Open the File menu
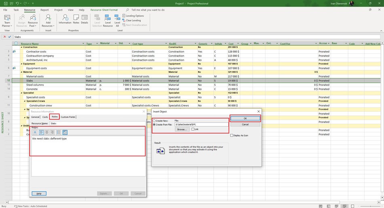The height and width of the screenshot is (208, 384). pyautogui.click(x=5, y=10)
